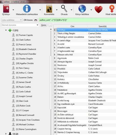Open the dropdown arrow next to Könyv letöltése
The height and width of the screenshot is (135, 116).
(x=91, y=10)
